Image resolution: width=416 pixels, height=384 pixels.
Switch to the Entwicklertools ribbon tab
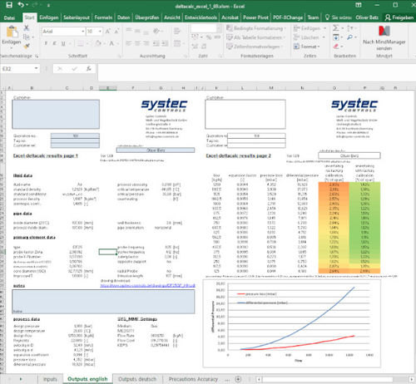(x=201, y=17)
